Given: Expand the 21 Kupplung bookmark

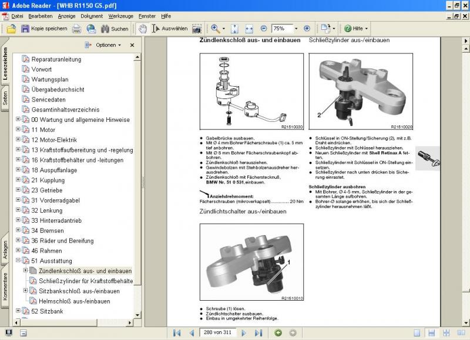Looking at the screenshot, I should click(x=18, y=179).
